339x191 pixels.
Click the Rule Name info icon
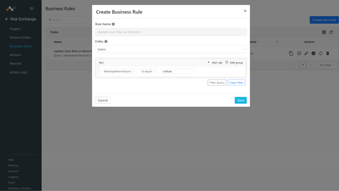pos(113,24)
